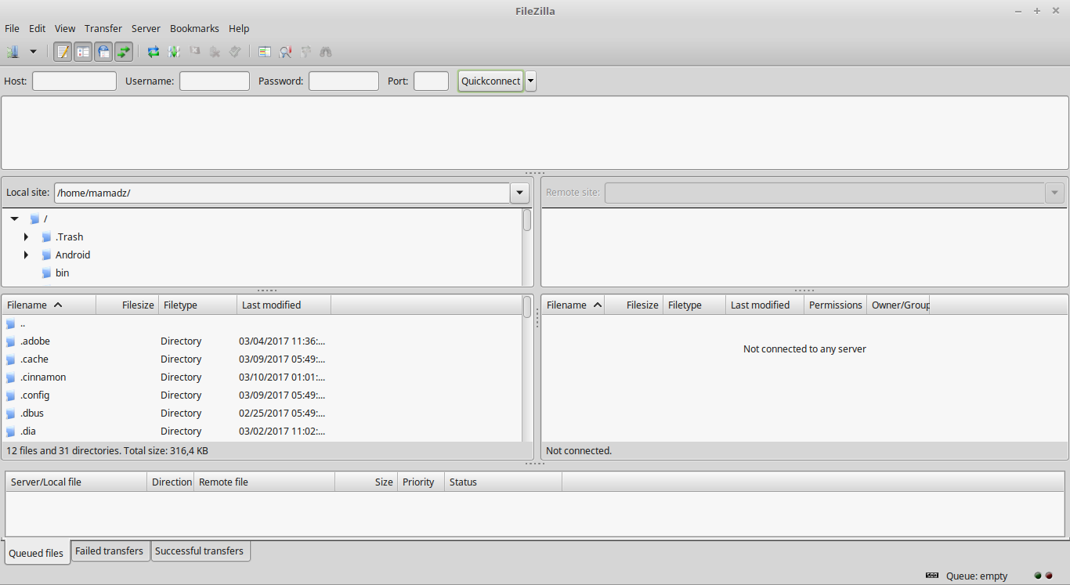Collapse the root '/' tree node
This screenshot has width=1070, height=585.
(x=14, y=219)
